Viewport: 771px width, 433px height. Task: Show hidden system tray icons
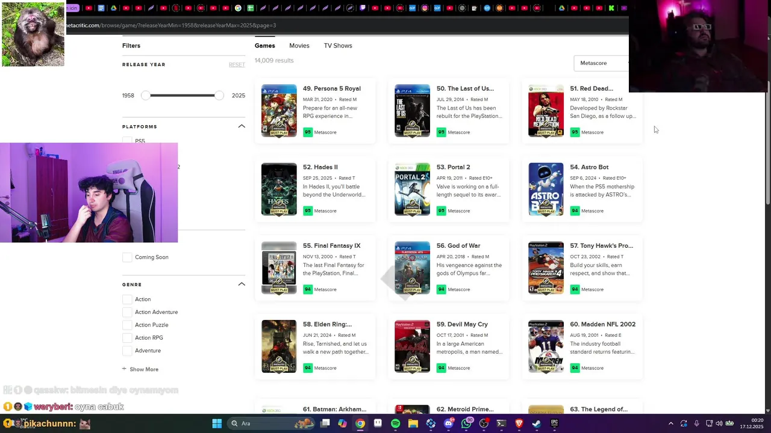(670, 423)
